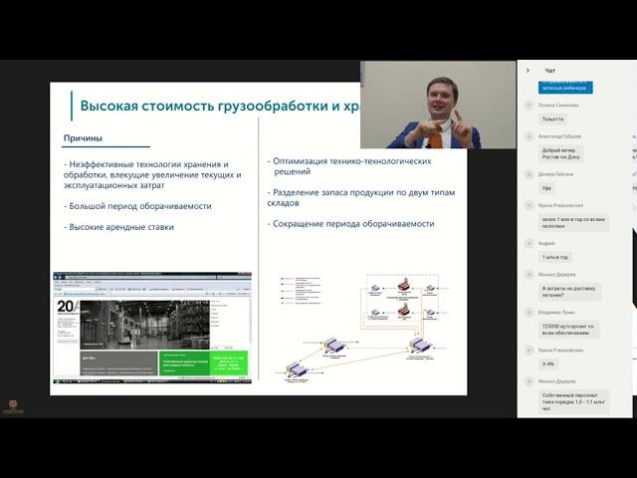Viewport: 637px width, 478px height.
Task: Click the Чат panel title
Action: click(x=549, y=71)
